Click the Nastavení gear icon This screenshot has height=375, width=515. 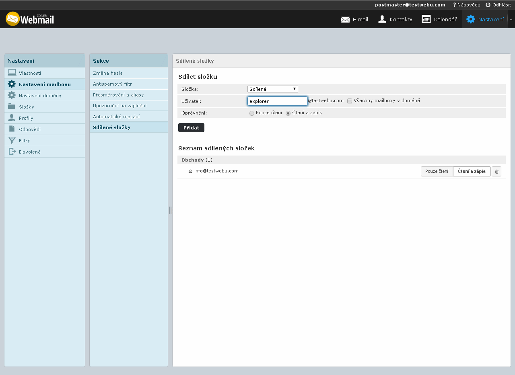tap(470, 19)
